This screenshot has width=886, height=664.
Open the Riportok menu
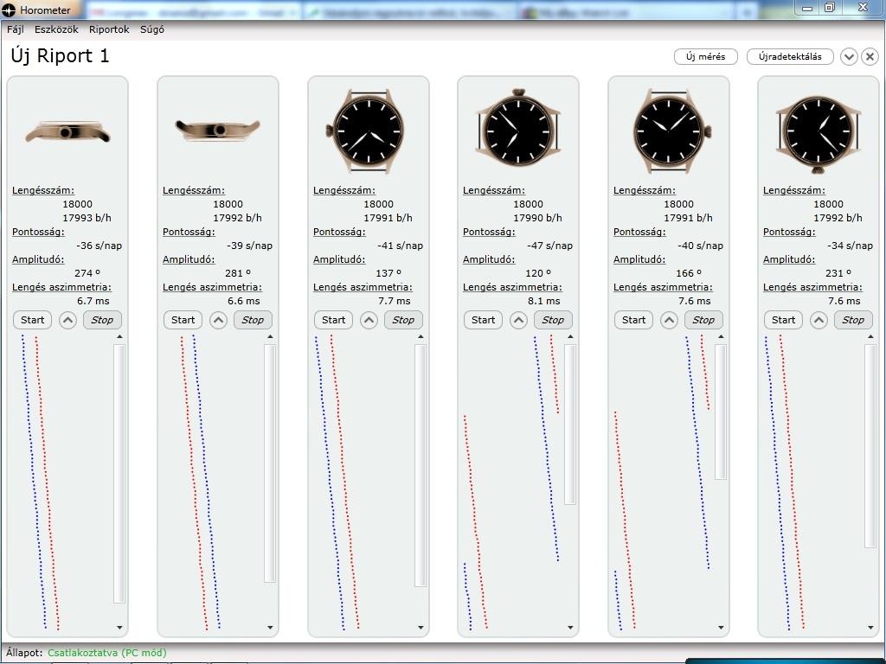coord(109,29)
